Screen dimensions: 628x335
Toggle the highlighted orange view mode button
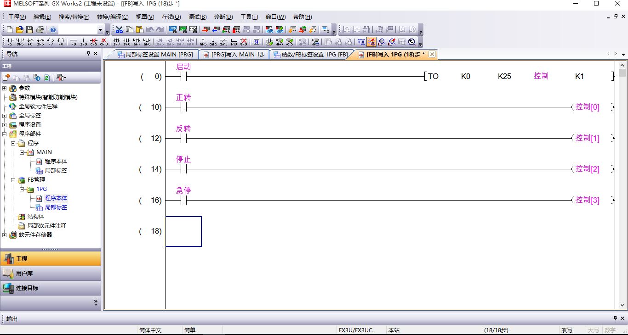pos(371,42)
